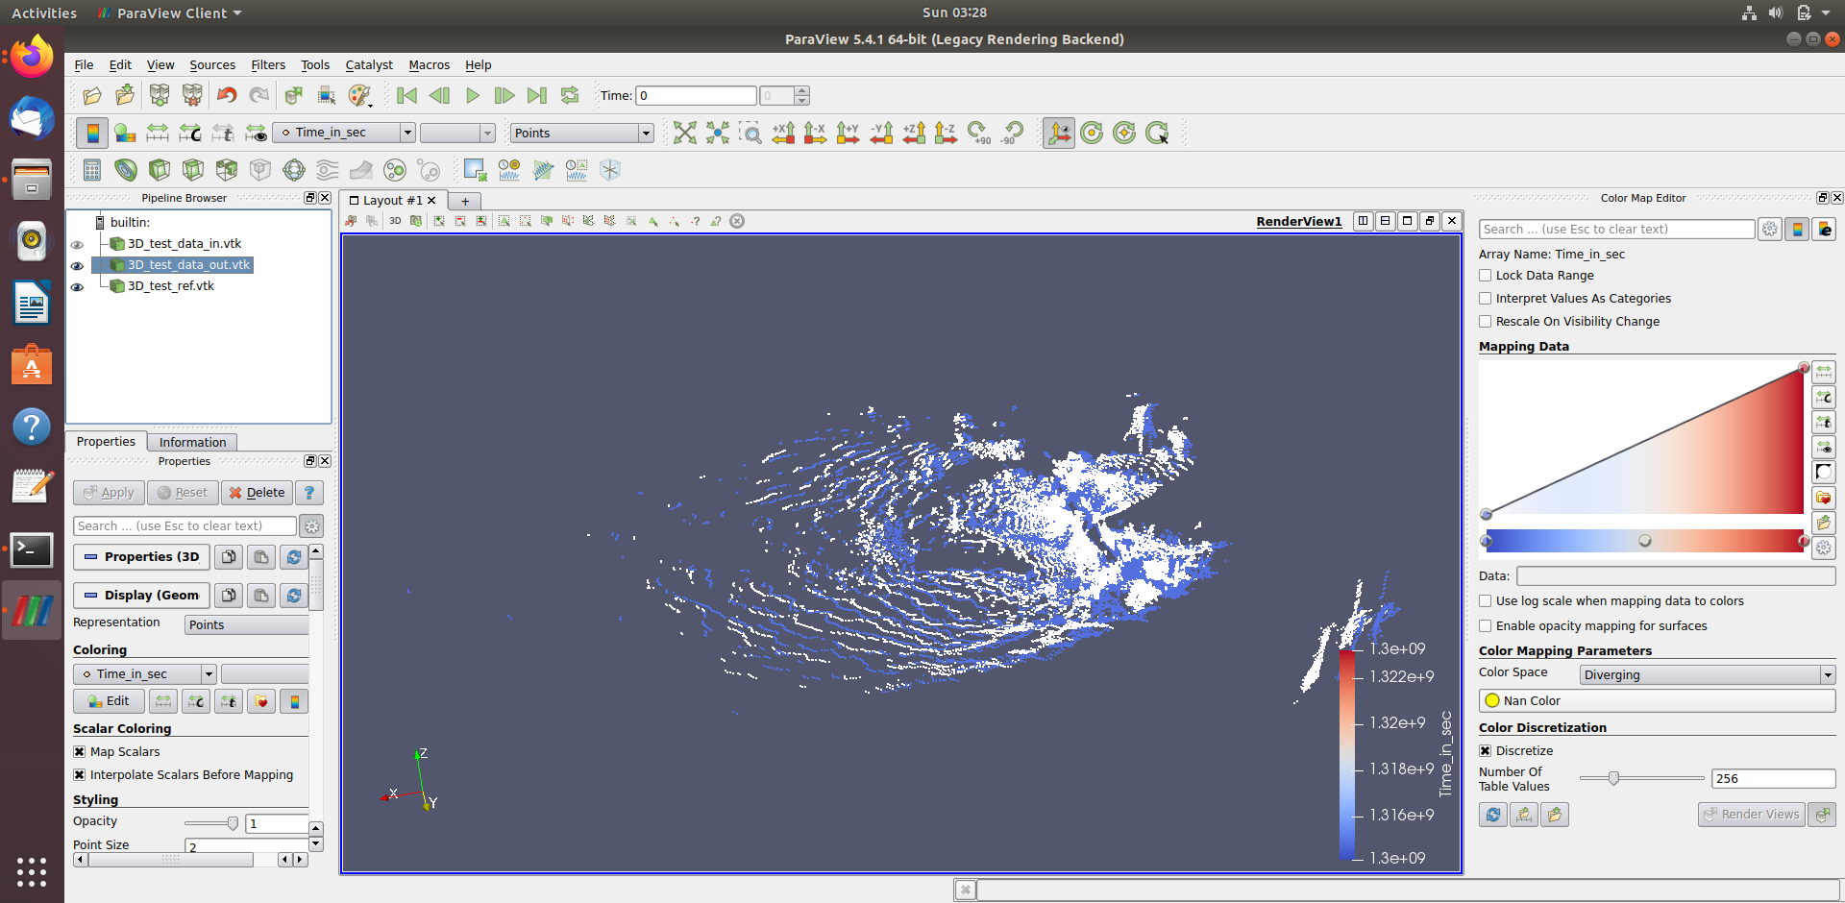Viewport: 1845px width, 903px height.
Task: Click the Delete button
Action: 257,493
